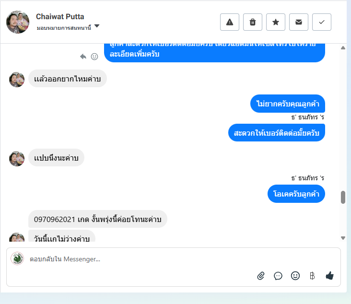Send a thumbs-up like

pyautogui.click(x=329, y=276)
